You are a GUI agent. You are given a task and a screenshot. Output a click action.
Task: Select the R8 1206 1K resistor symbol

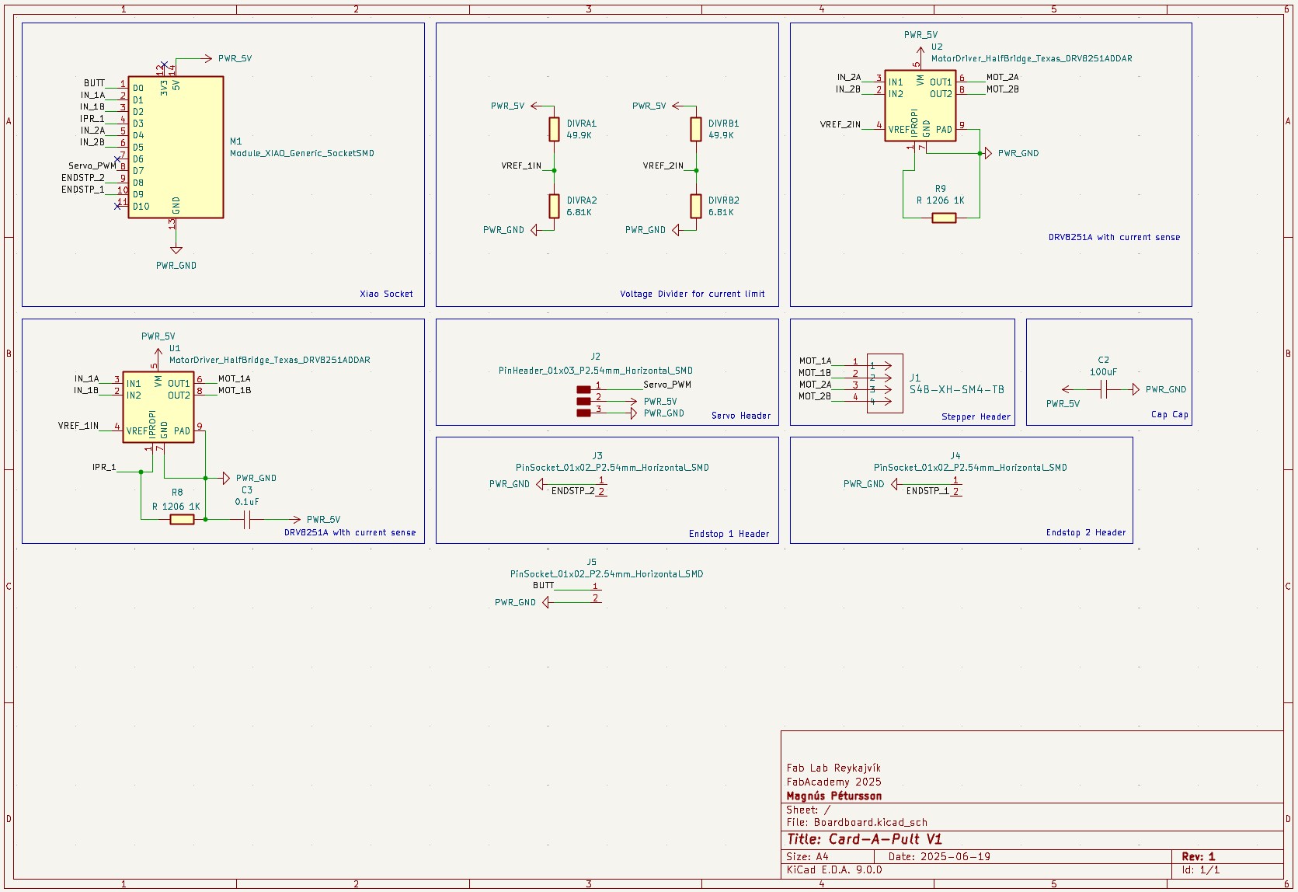pyautogui.click(x=182, y=519)
